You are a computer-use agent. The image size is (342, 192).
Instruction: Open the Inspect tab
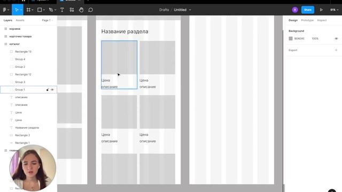tap(322, 20)
